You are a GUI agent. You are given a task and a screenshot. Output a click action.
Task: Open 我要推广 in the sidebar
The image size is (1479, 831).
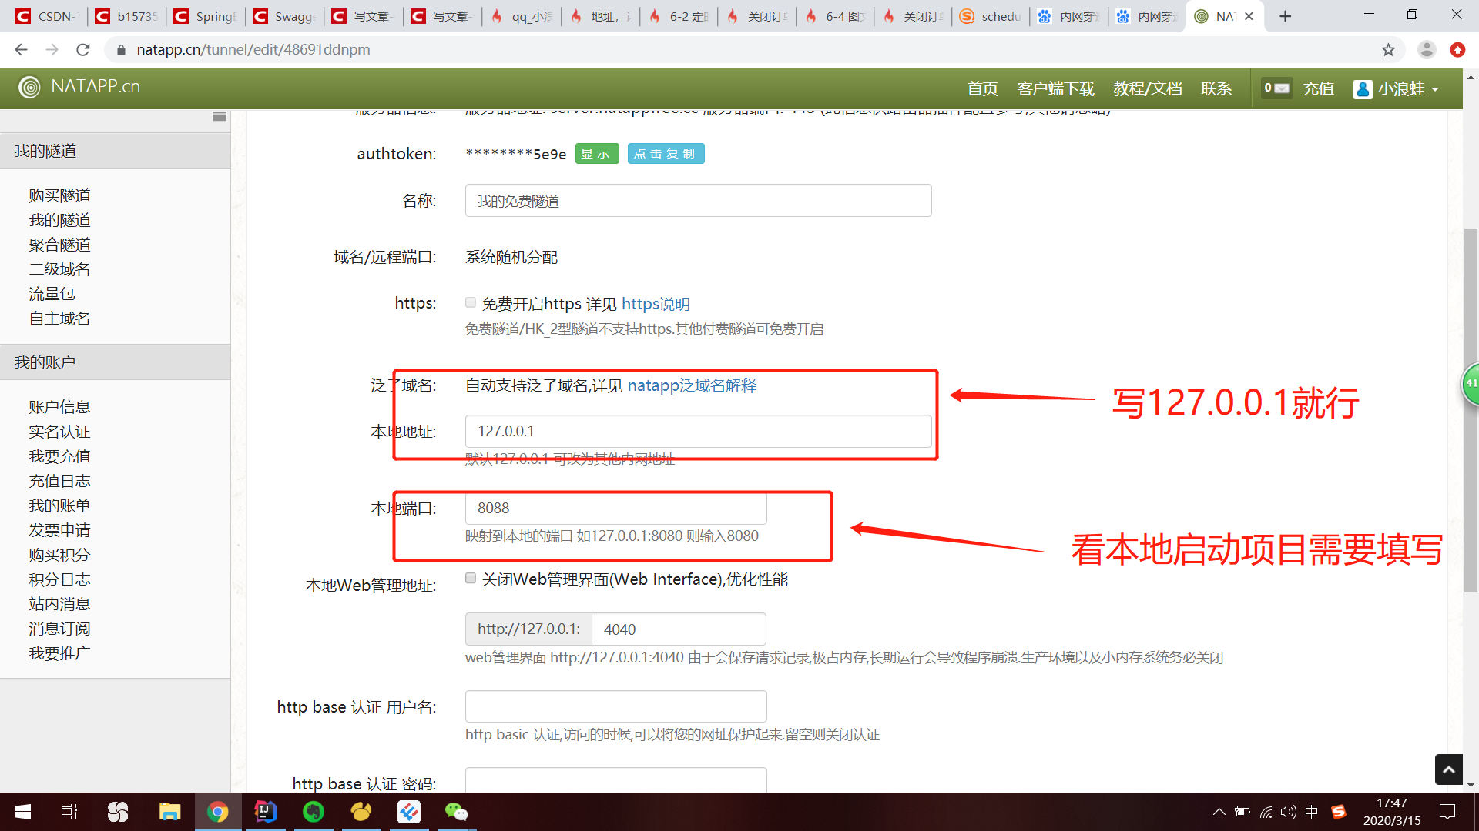(60, 653)
